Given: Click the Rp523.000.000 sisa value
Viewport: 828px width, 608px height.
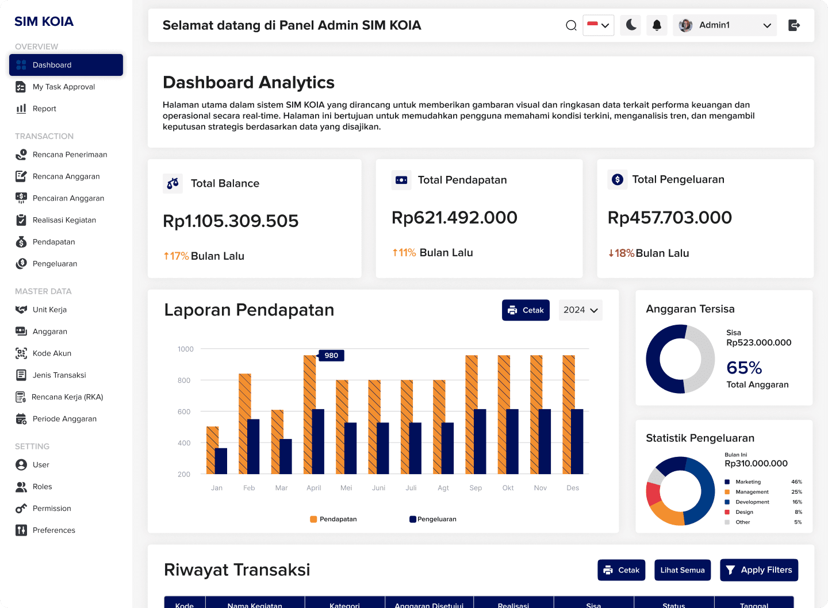Looking at the screenshot, I should tap(758, 343).
